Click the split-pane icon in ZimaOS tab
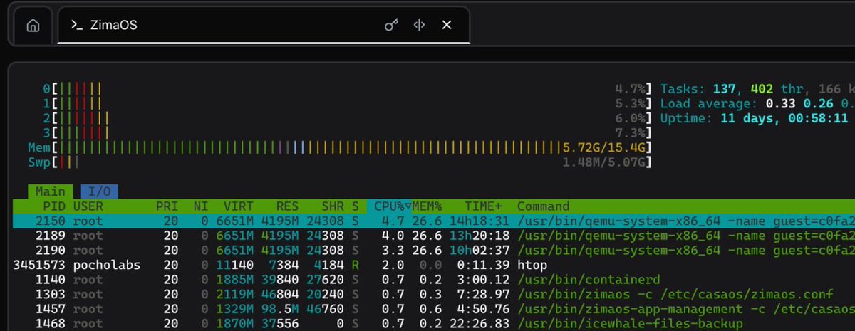The width and height of the screenshot is (855, 331). tap(420, 25)
